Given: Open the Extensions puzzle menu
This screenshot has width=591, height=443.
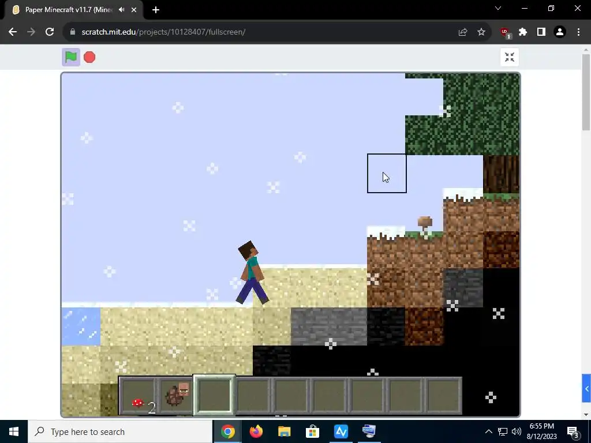Looking at the screenshot, I should point(523,32).
